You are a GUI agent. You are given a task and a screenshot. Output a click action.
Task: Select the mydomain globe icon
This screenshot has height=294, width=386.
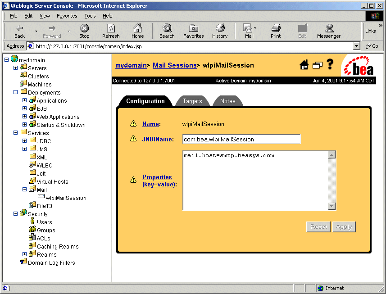(14, 59)
